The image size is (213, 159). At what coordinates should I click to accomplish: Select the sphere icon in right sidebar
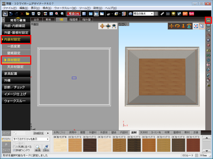tap(209, 40)
